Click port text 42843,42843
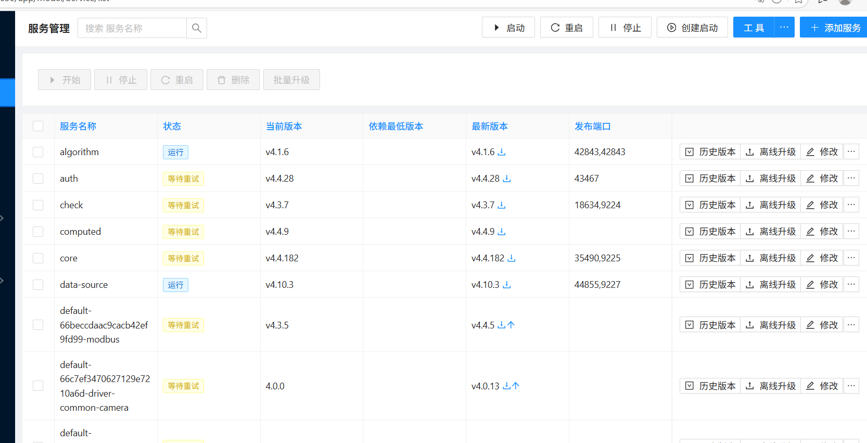 (600, 152)
